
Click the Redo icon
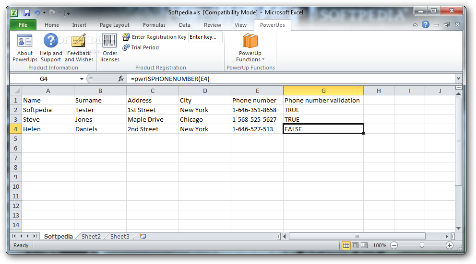coord(52,13)
